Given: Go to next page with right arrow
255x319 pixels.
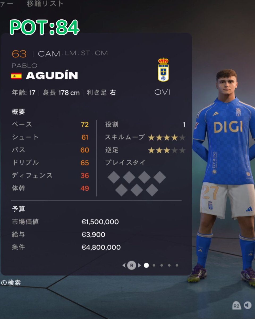Looking at the screenshot, I should coord(139,265).
